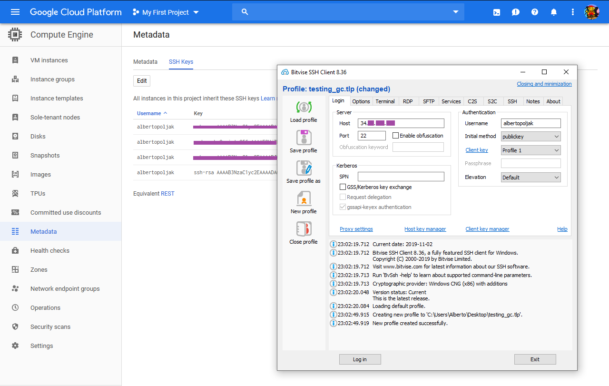Click the Exit button in Bitvise
609x386 pixels.
click(535, 359)
